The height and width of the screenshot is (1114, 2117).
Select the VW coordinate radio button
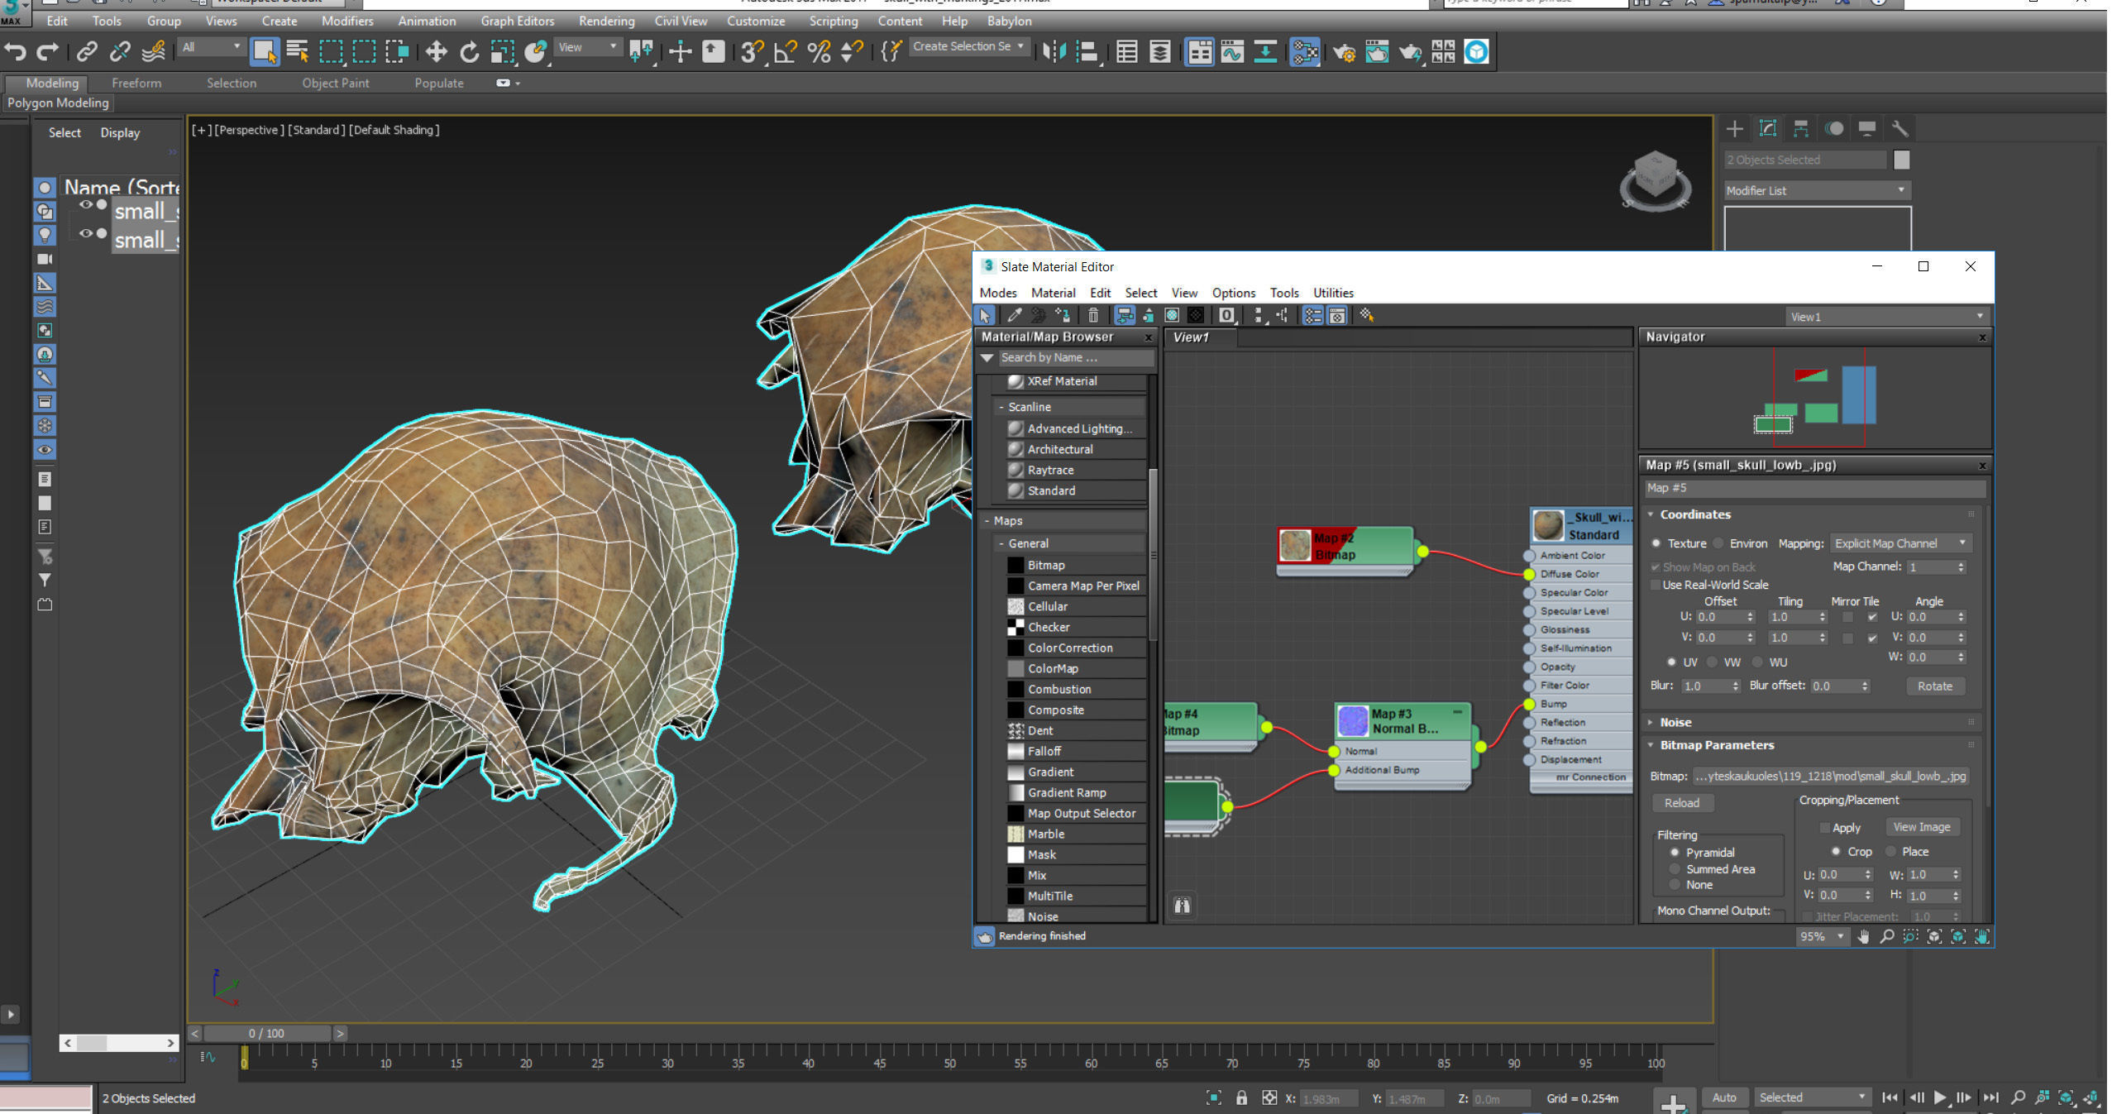(1713, 662)
